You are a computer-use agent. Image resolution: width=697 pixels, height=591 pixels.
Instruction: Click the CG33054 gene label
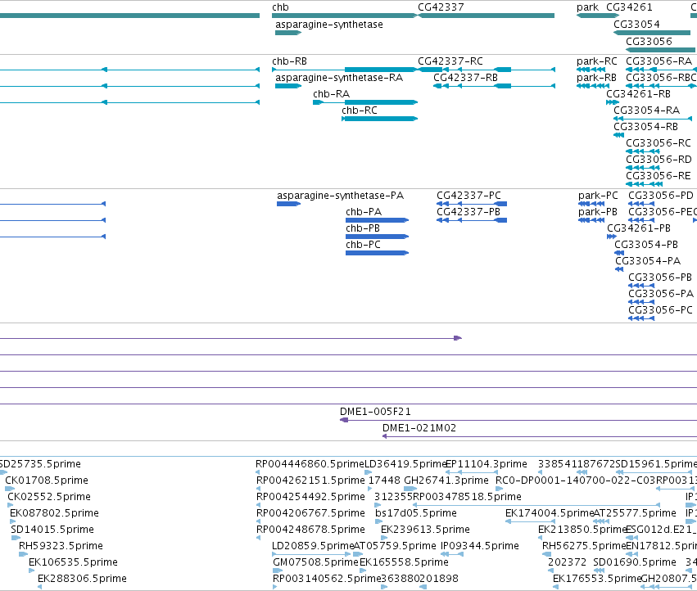point(636,25)
